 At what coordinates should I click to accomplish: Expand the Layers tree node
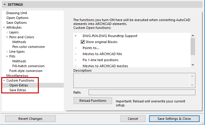coord(7,32)
